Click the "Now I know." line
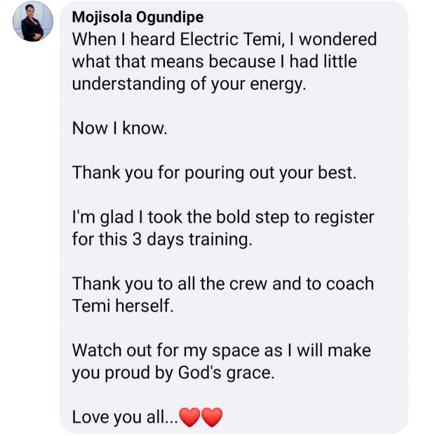This screenshot has height=436, width=421. point(120,128)
